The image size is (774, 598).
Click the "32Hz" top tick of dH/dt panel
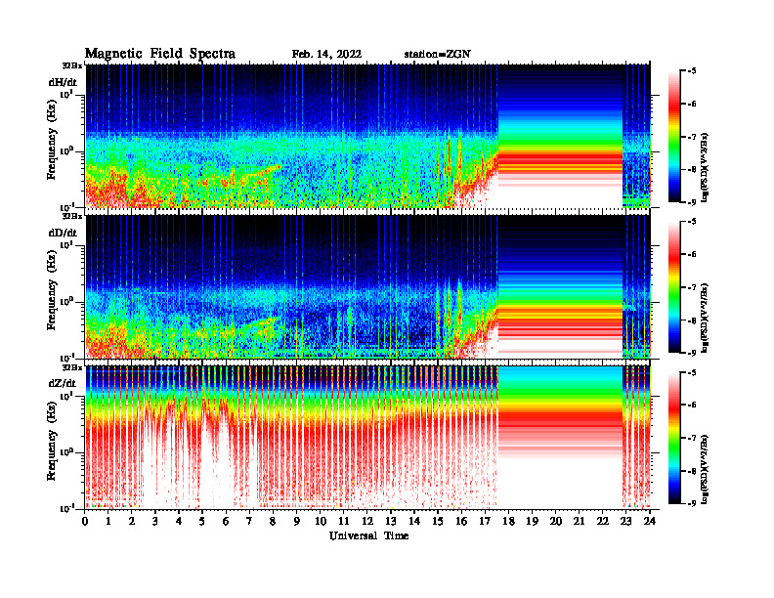tap(71, 64)
